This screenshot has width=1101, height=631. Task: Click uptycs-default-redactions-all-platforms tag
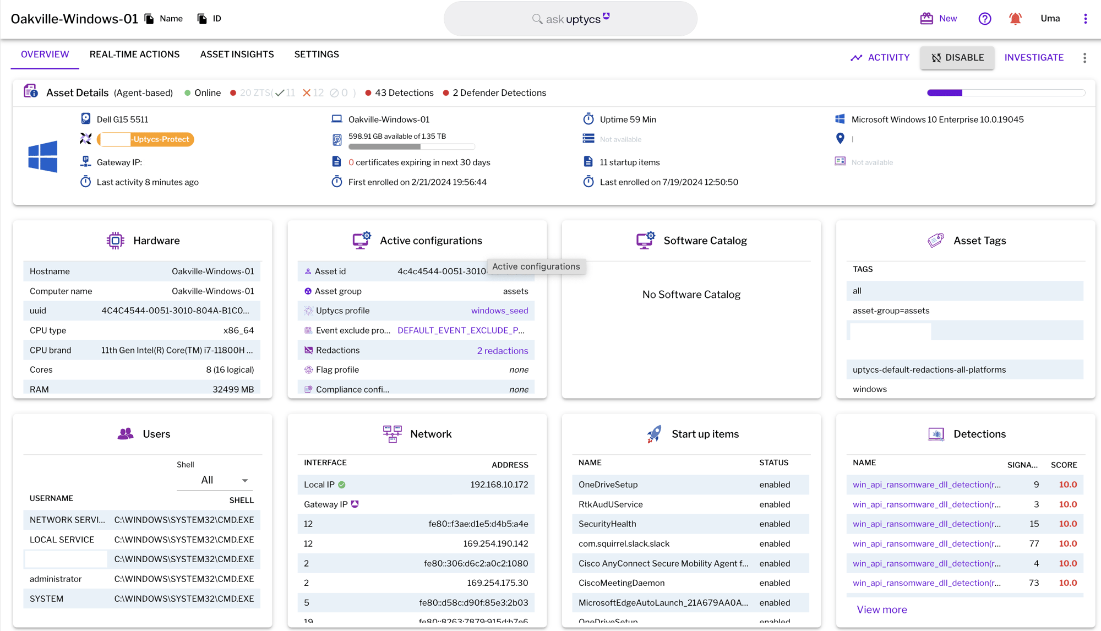929,369
